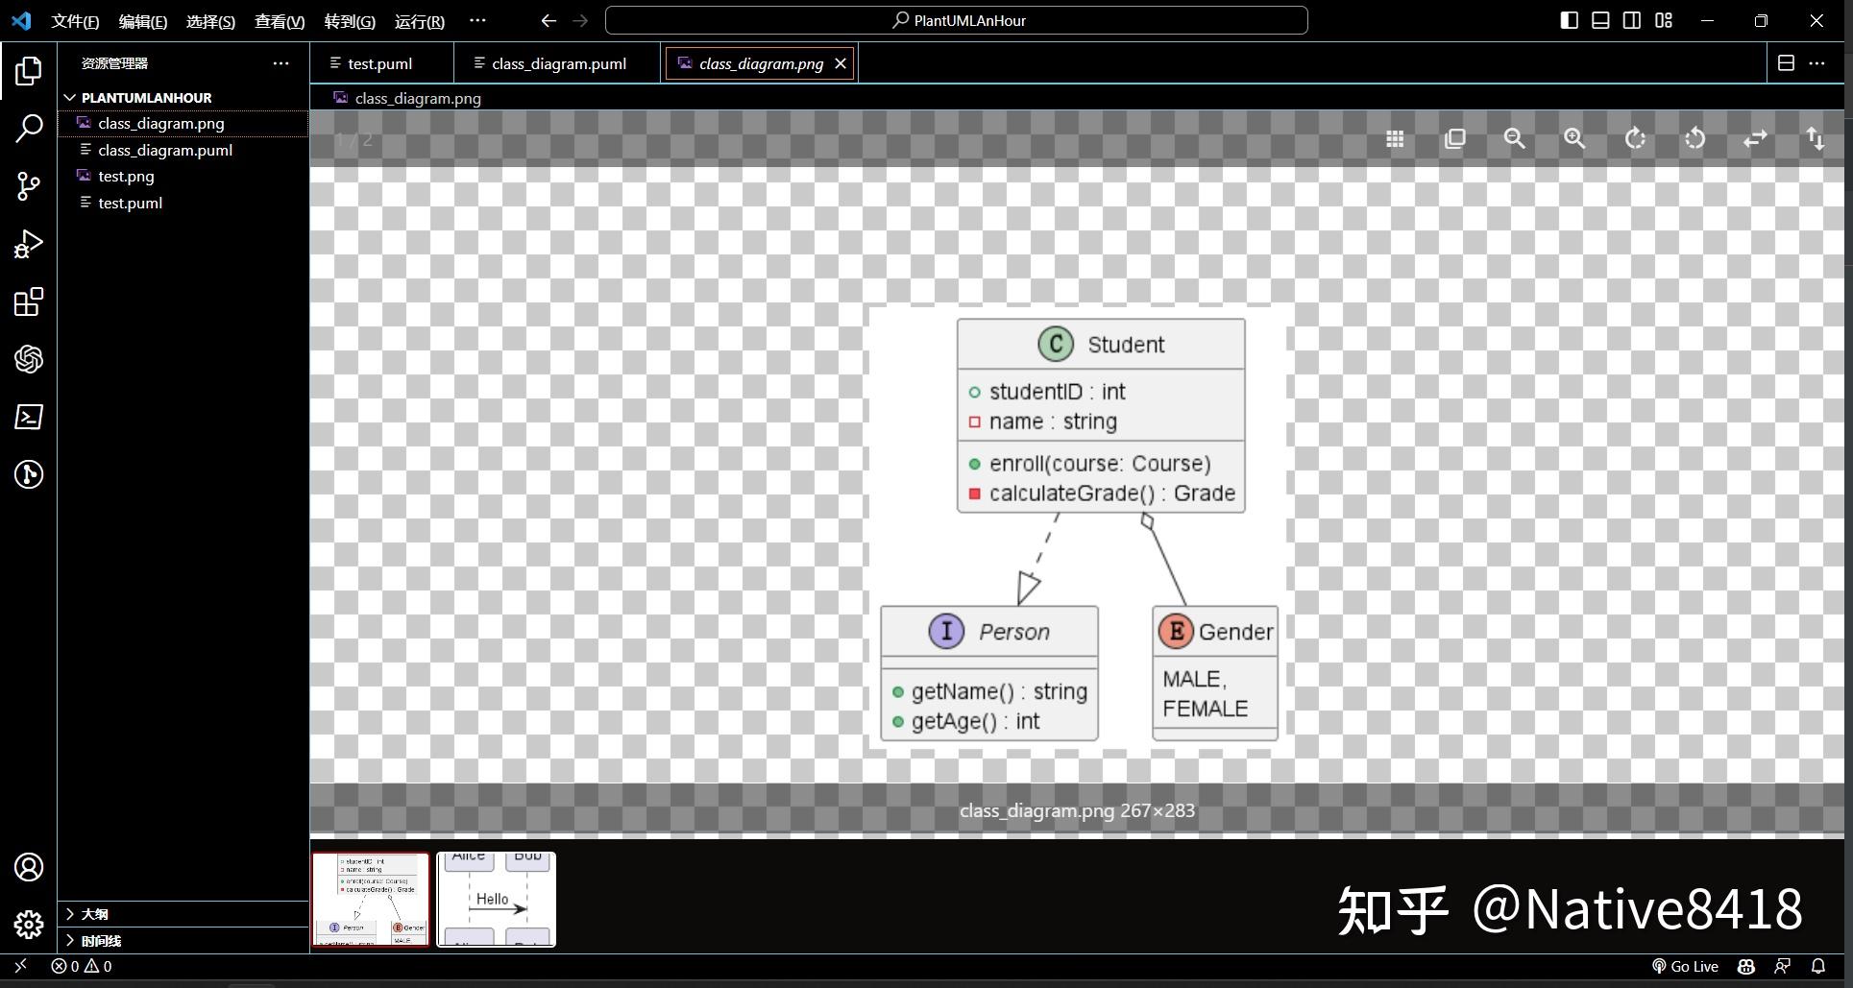Screen dimensions: 1853x988
Task: Toggle the secondary side bar layout button
Action: (x=1632, y=20)
